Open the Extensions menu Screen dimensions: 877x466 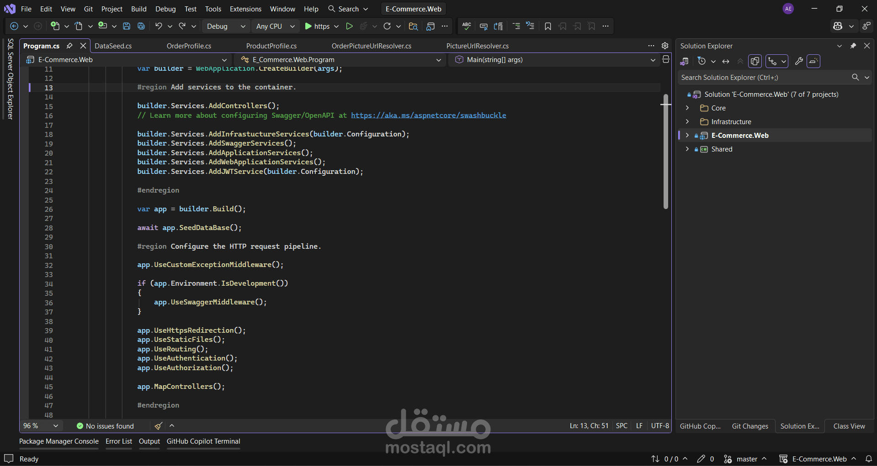[x=246, y=9]
